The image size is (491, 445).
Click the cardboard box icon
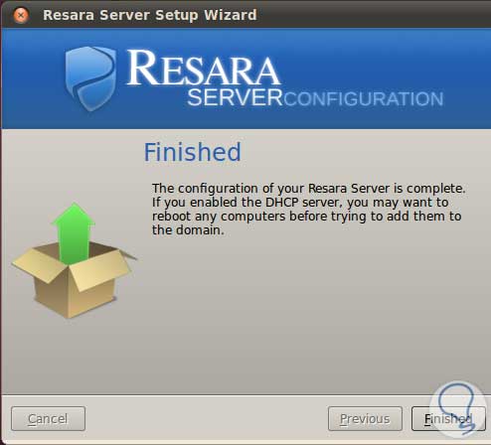tap(75, 280)
